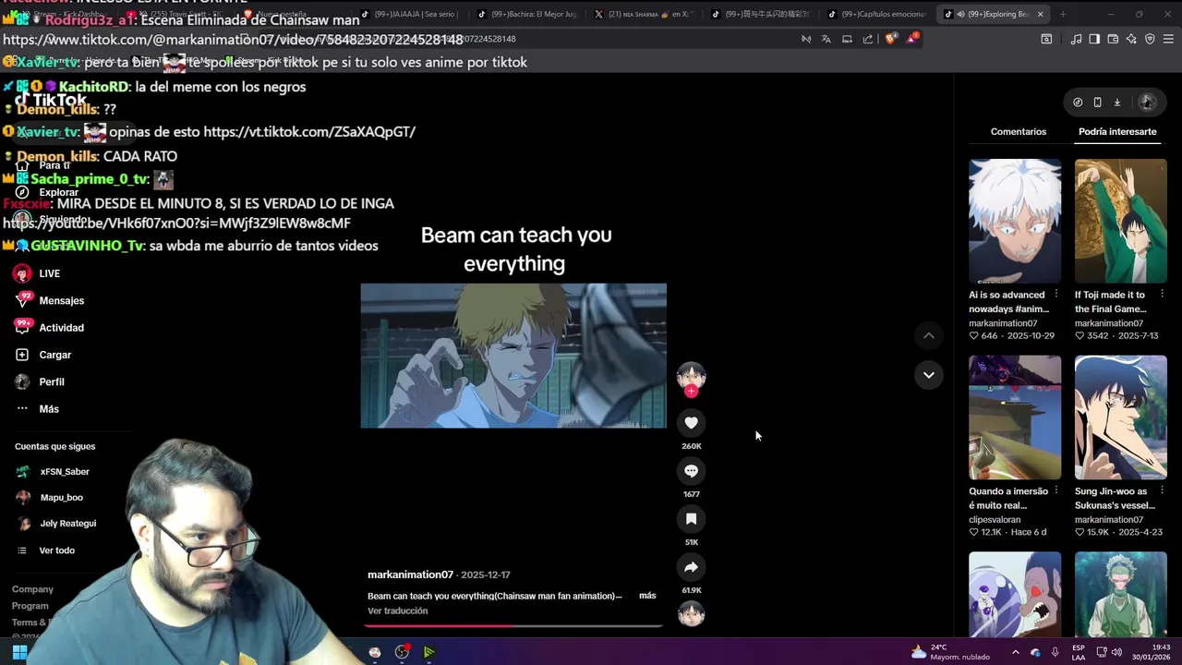Viewport: 1182px width, 665px height.
Task: Open the browser hamburger menu
Action: (x=1168, y=39)
